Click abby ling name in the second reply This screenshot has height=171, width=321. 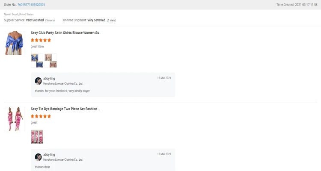click(49, 155)
